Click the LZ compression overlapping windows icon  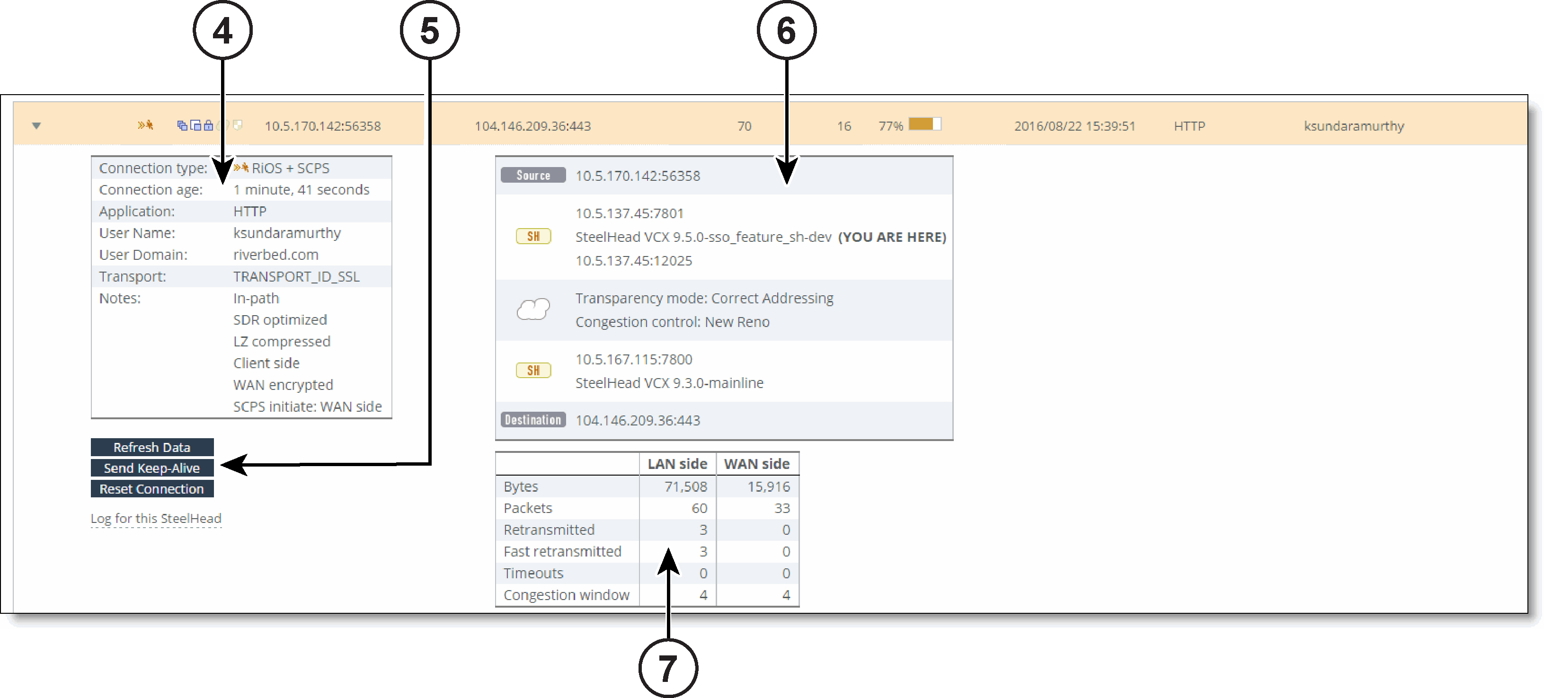pyautogui.click(x=195, y=125)
